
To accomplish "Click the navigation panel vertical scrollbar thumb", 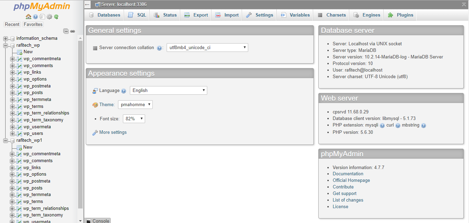I will 81,124.
